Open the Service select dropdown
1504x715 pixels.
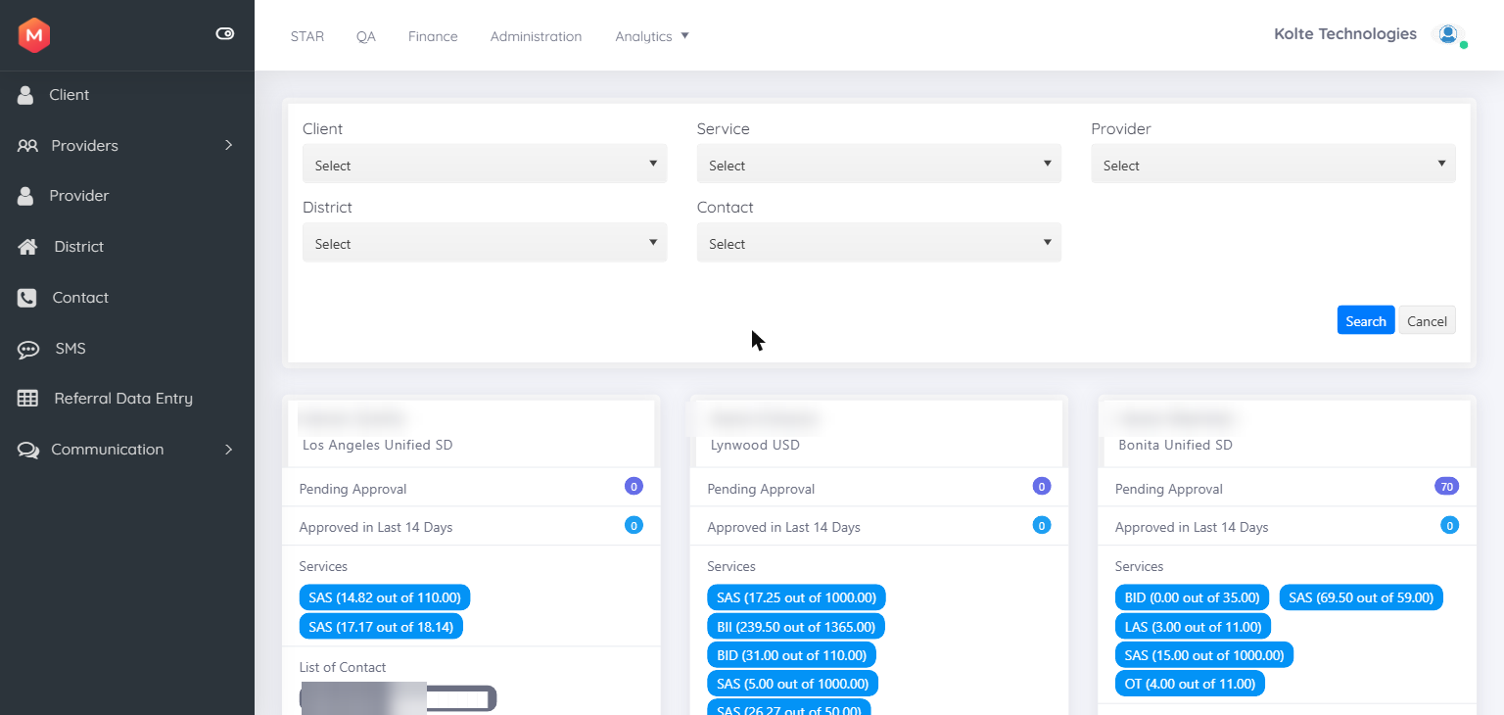pos(879,165)
